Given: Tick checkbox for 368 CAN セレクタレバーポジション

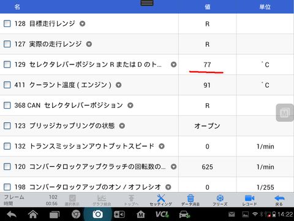Looking at the screenshot, I should tap(7, 106).
